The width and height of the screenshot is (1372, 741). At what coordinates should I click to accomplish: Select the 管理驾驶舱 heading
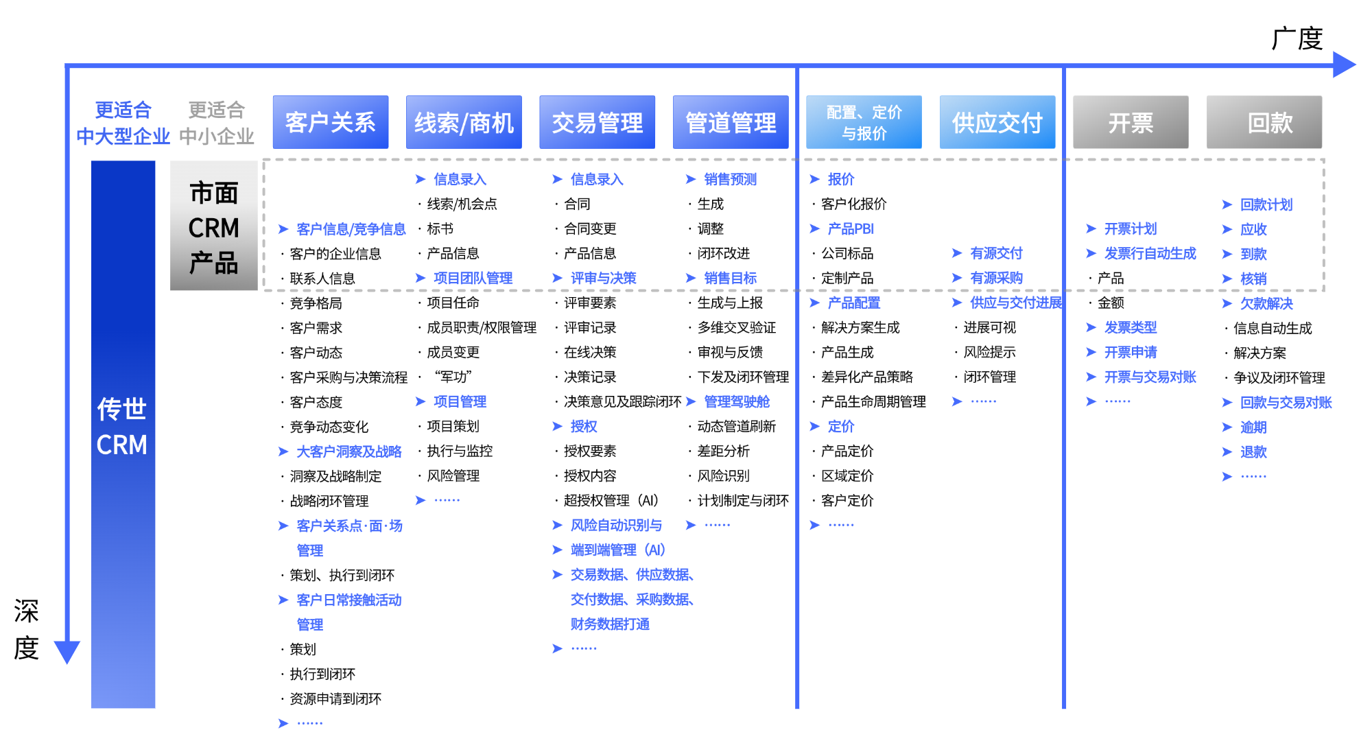point(737,401)
